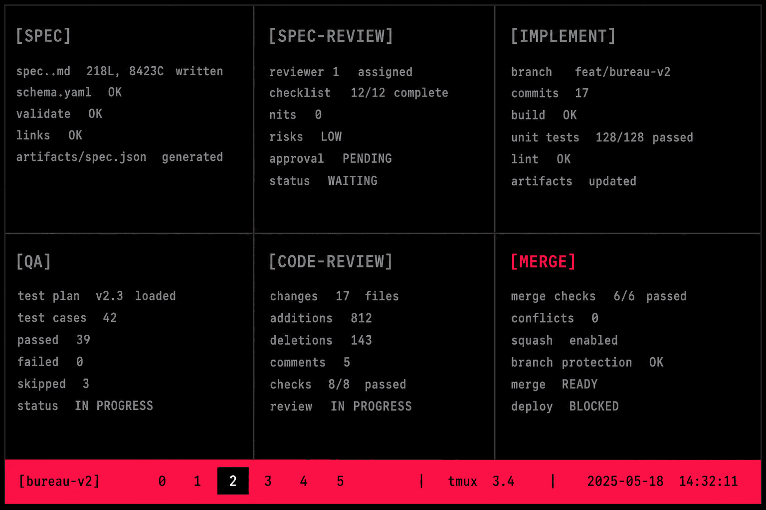The height and width of the screenshot is (510, 766).
Task: Click the checklist 12/12 complete line
Action: pos(359,93)
